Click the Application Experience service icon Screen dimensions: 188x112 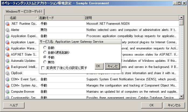pyautogui.click(x=7, y=36)
